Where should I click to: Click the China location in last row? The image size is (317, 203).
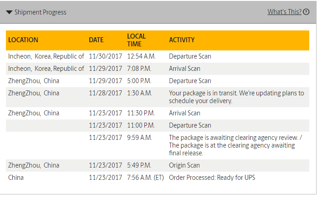[16, 178]
